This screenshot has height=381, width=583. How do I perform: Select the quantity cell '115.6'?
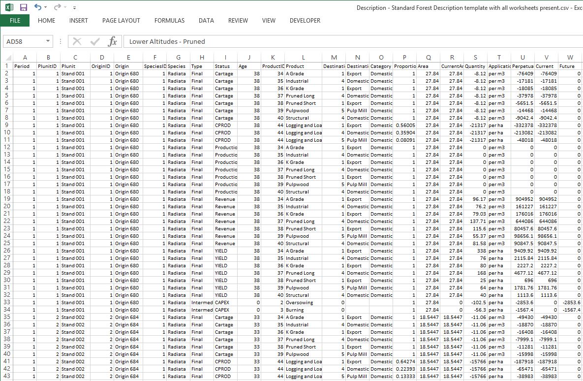[475, 229]
